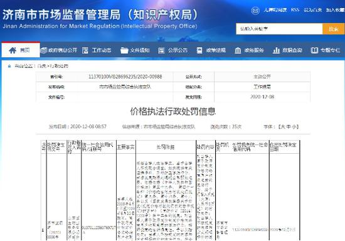Viewport: 345px width, 241px height.
Task: Click the 公开方式 label cell
Action: (194, 77)
